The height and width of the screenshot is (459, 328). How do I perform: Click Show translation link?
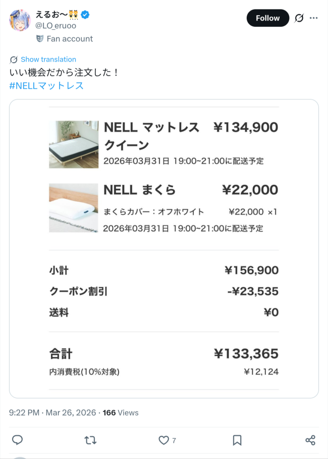click(48, 60)
